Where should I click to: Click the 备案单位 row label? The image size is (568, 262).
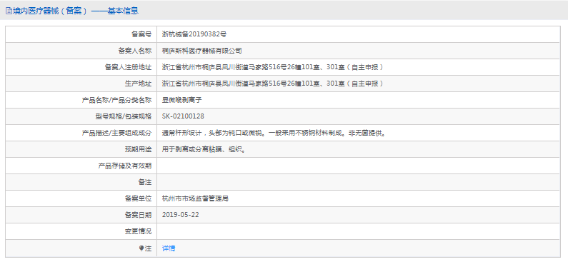point(138,198)
